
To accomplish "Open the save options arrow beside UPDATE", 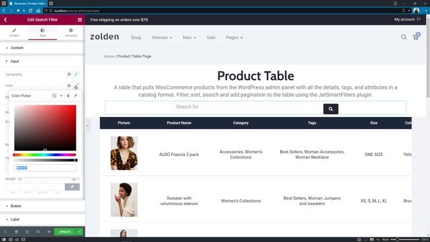I will point(79,232).
